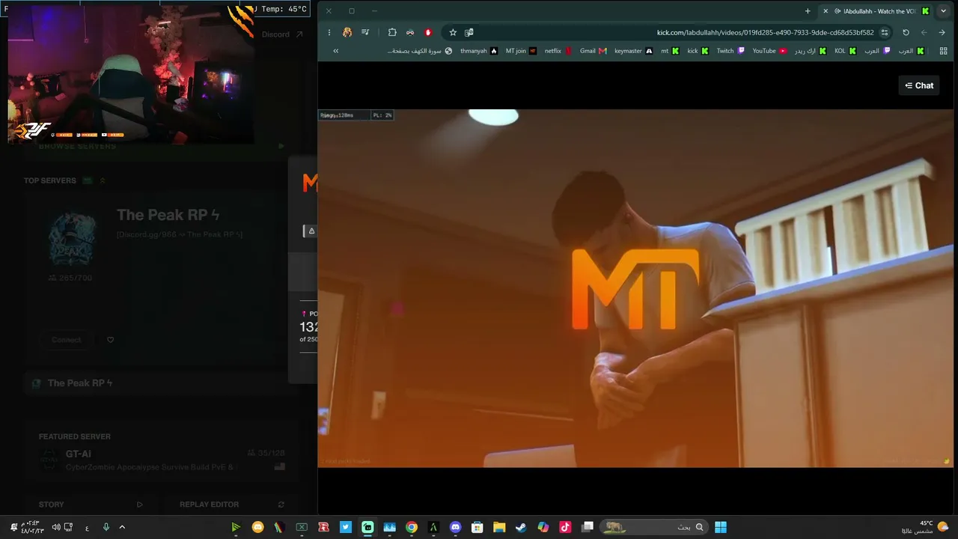Viewport: 958px width, 539px height.
Task: Open the Xbox taskbar icon
Action: 302,527
